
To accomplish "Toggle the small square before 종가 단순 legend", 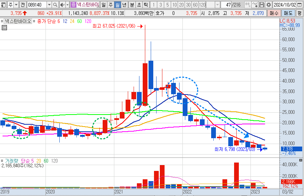I will click(34, 21).
